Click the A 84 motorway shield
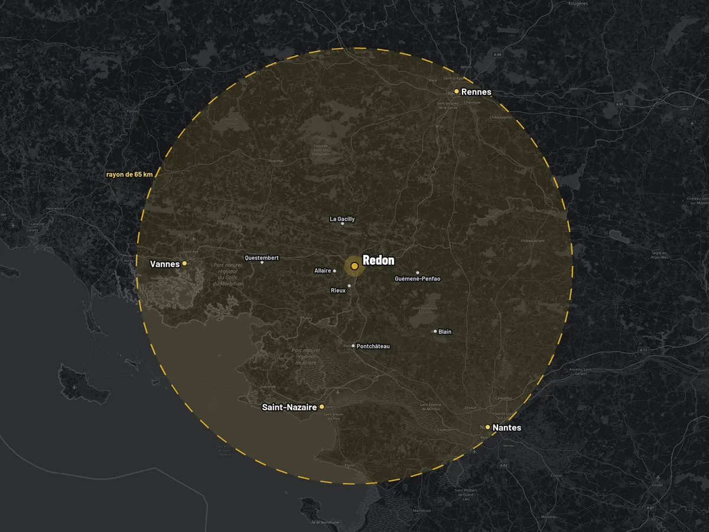 (497, 54)
